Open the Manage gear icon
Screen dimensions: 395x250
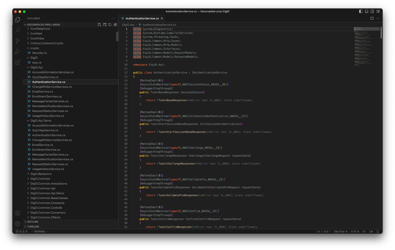pos(18,223)
